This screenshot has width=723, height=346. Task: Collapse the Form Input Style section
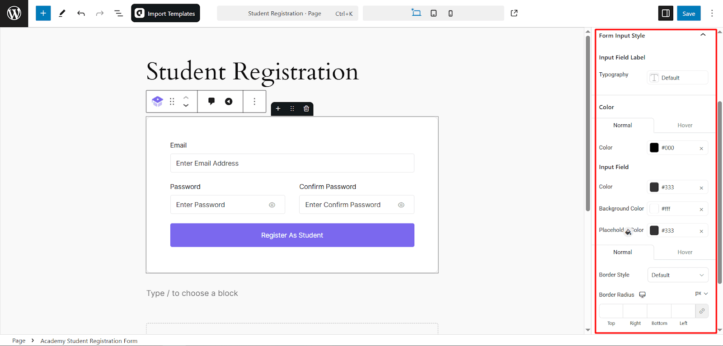tap(703, 35)
